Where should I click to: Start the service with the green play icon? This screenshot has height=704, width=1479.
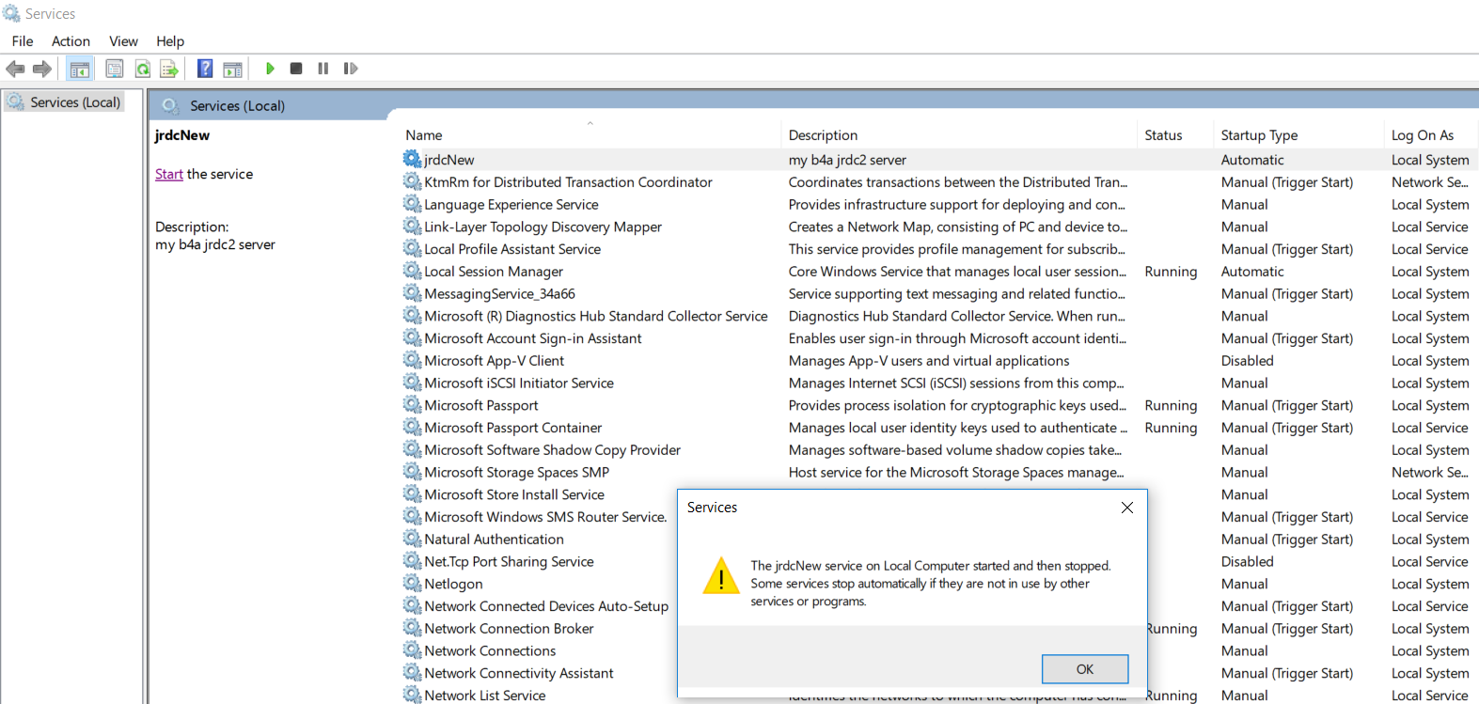click(270, 69)
